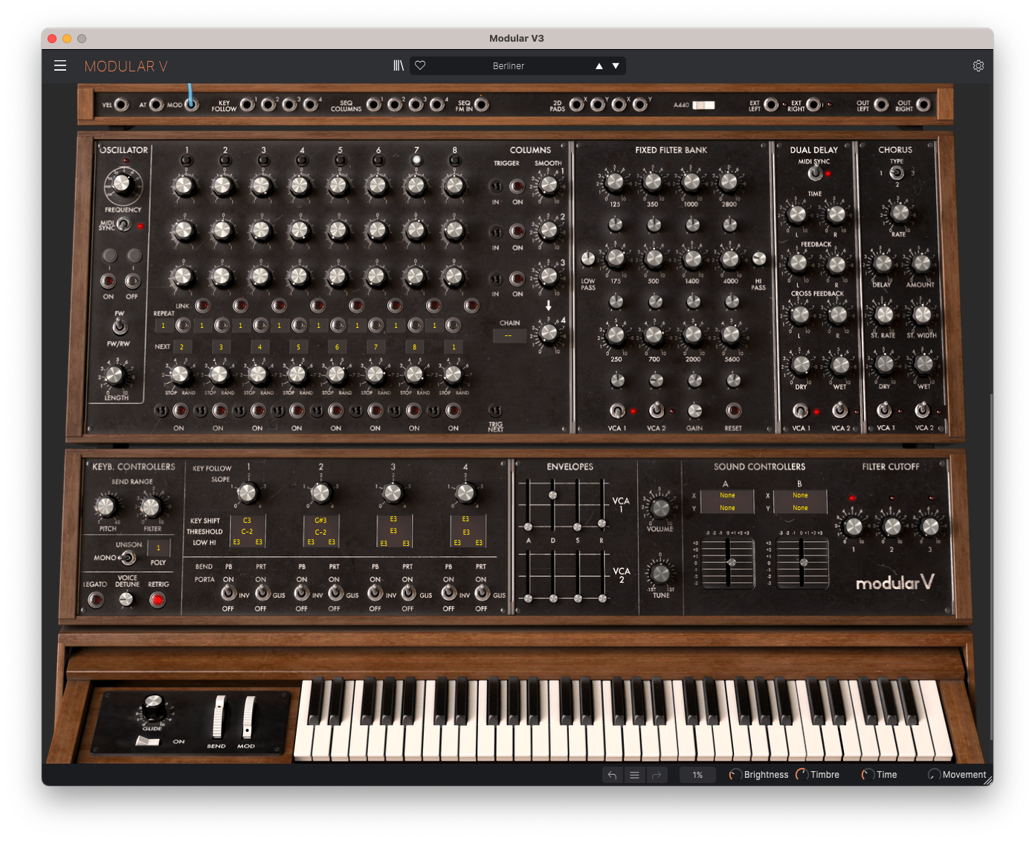
Task: Click the LEGATO button
Action: pos(95,599)
